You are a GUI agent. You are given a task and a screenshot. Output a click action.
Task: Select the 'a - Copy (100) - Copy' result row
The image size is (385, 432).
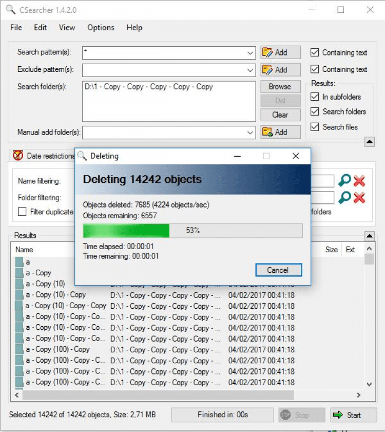click(x=57, y=349)
